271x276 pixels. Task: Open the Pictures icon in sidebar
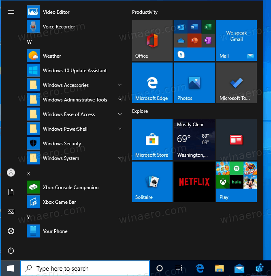[x=11, y=211]
